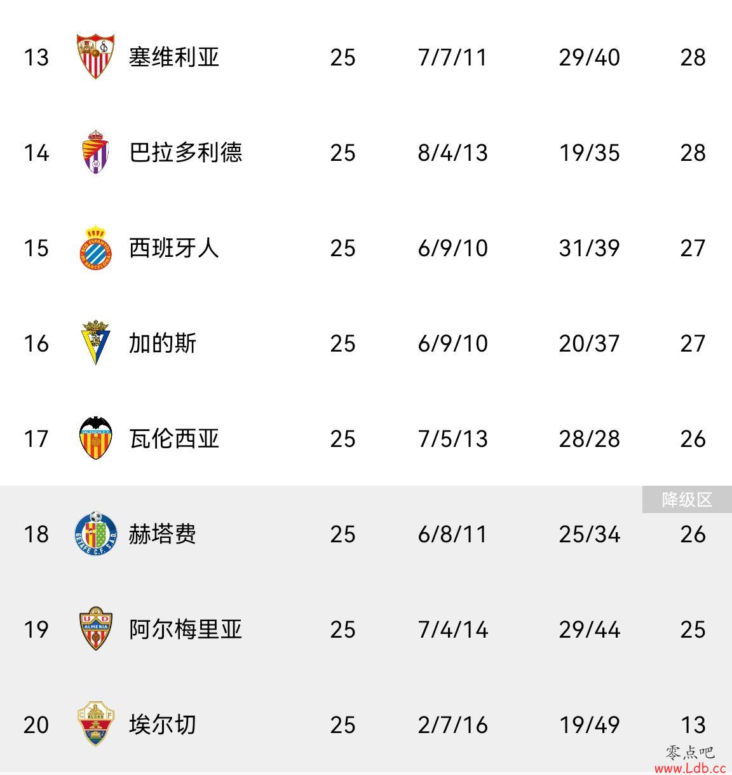Click 西班牙人 goals 31/39

(589, 248)
